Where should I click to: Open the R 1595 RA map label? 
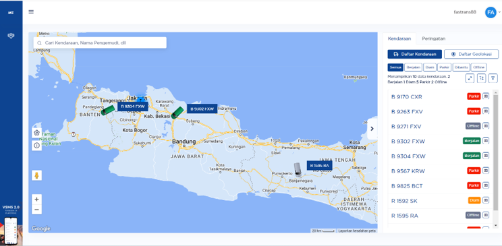coord(320,165)
